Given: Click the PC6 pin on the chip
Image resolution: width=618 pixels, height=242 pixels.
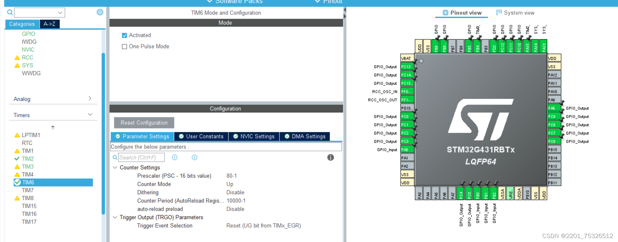Looking at the screenshot, I should (554, 141).
